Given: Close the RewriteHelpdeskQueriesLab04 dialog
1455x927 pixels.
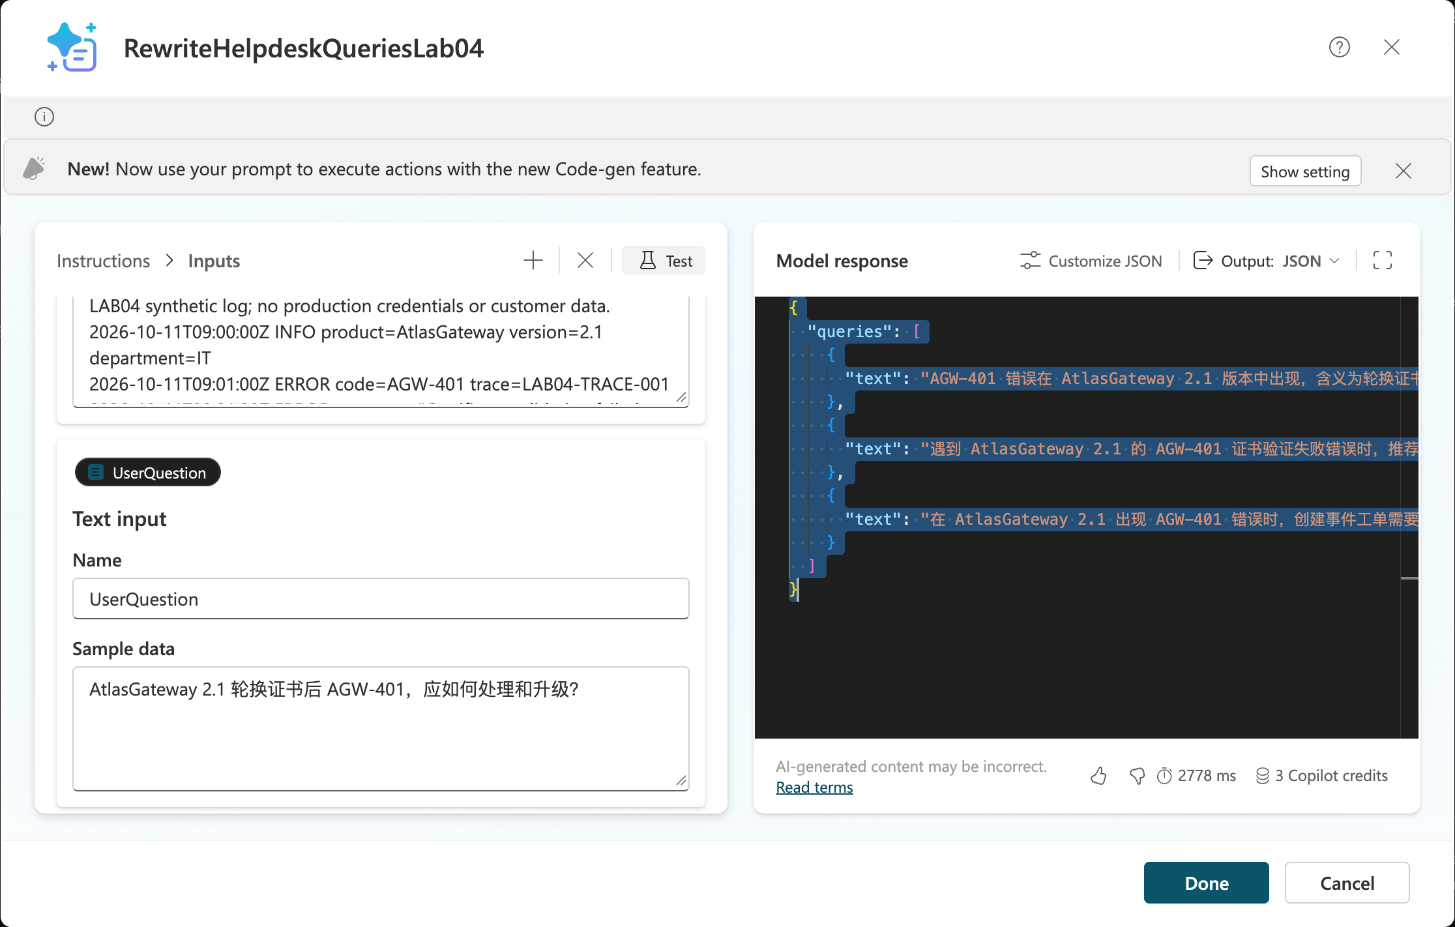Looking at the screenshot, I should coord(1391,48).
